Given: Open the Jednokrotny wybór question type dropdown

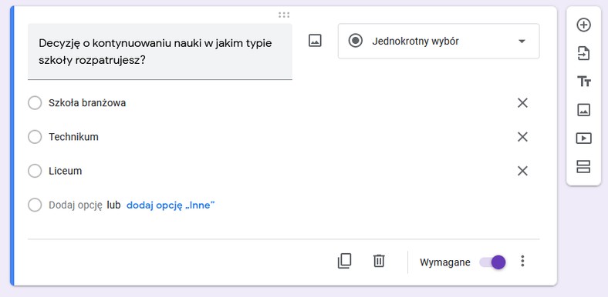Looking at the screenshot, I should pyautogui.click(x=438, y=41).
